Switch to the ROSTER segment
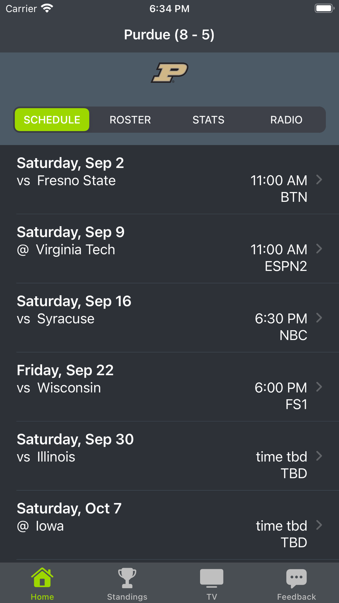This screenshot has width=339, height=603. 130,120
